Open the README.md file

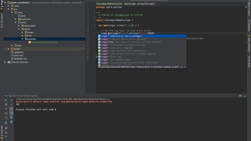pos(19,59)
